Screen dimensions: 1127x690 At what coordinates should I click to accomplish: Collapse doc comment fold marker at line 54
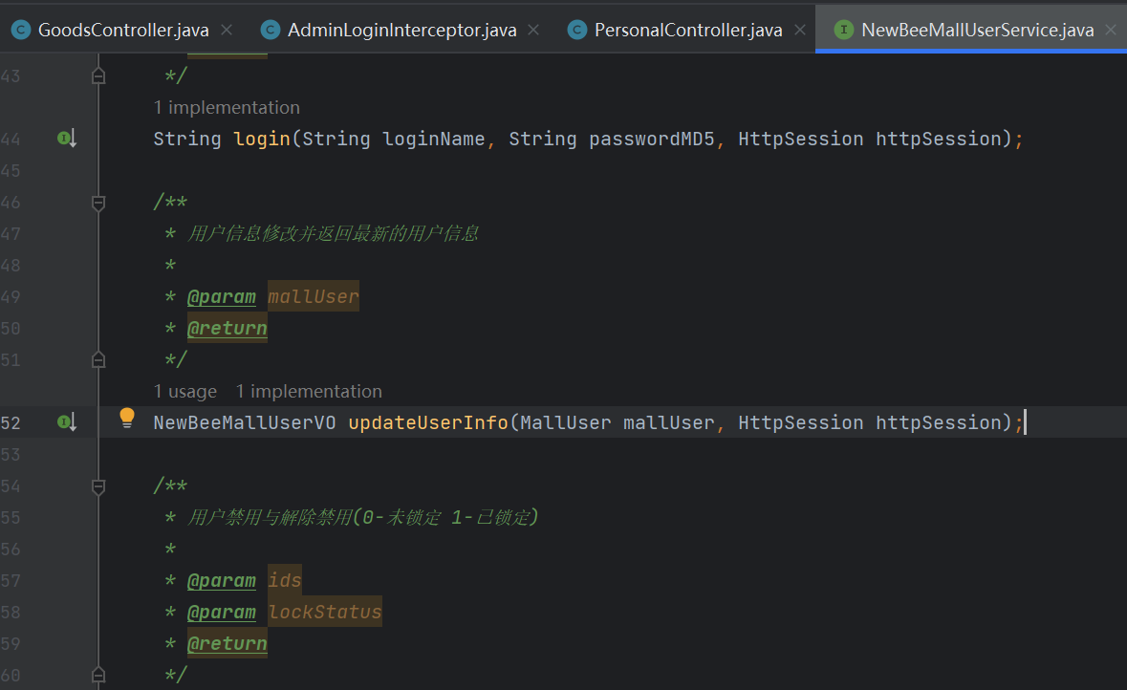[98, 486]
